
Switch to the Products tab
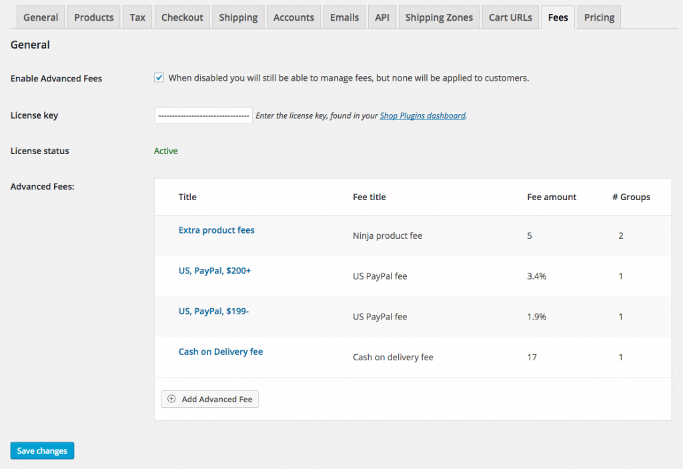(x=93, y=17)
